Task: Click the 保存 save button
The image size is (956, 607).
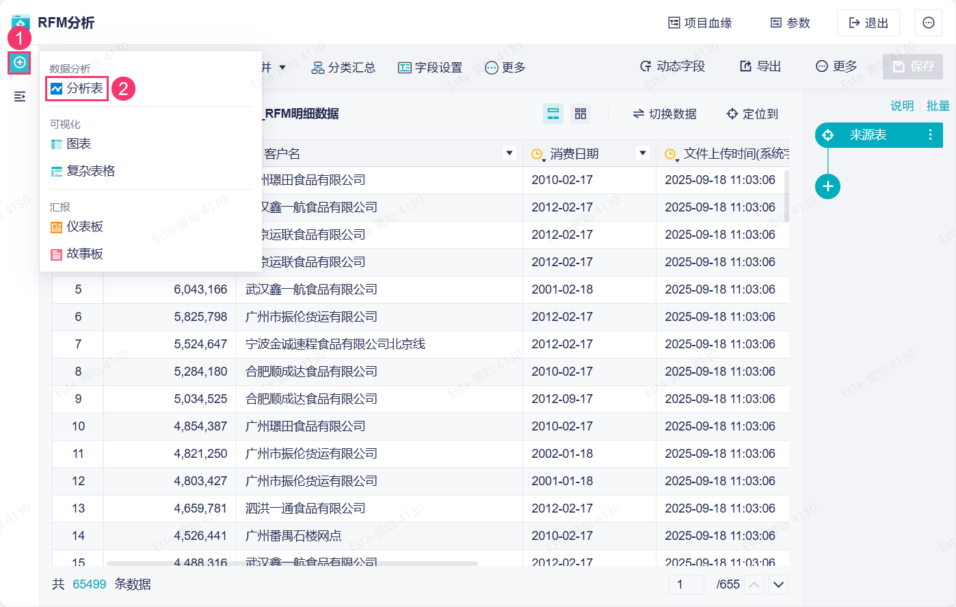Action: pyautogui.click(x=913, y=66)
